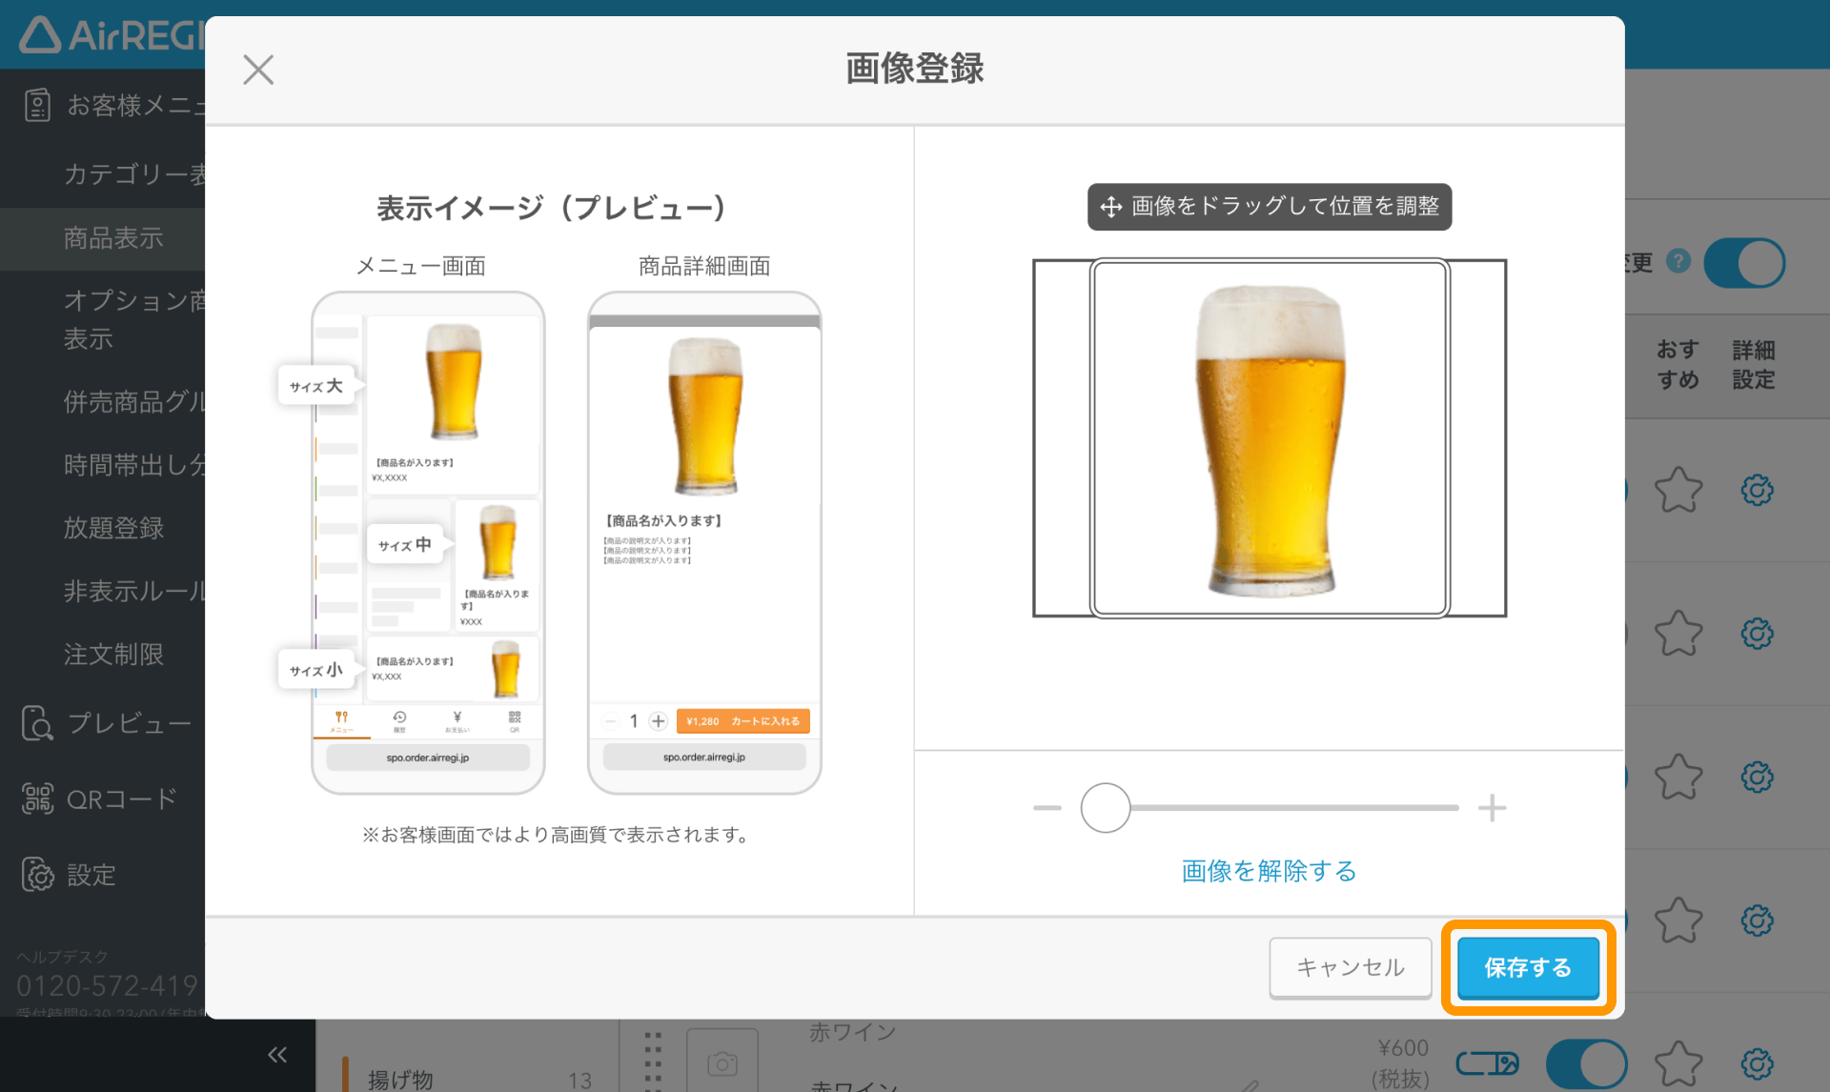Open 詳細設定 gear icon on the first product row

point(1759,490)
